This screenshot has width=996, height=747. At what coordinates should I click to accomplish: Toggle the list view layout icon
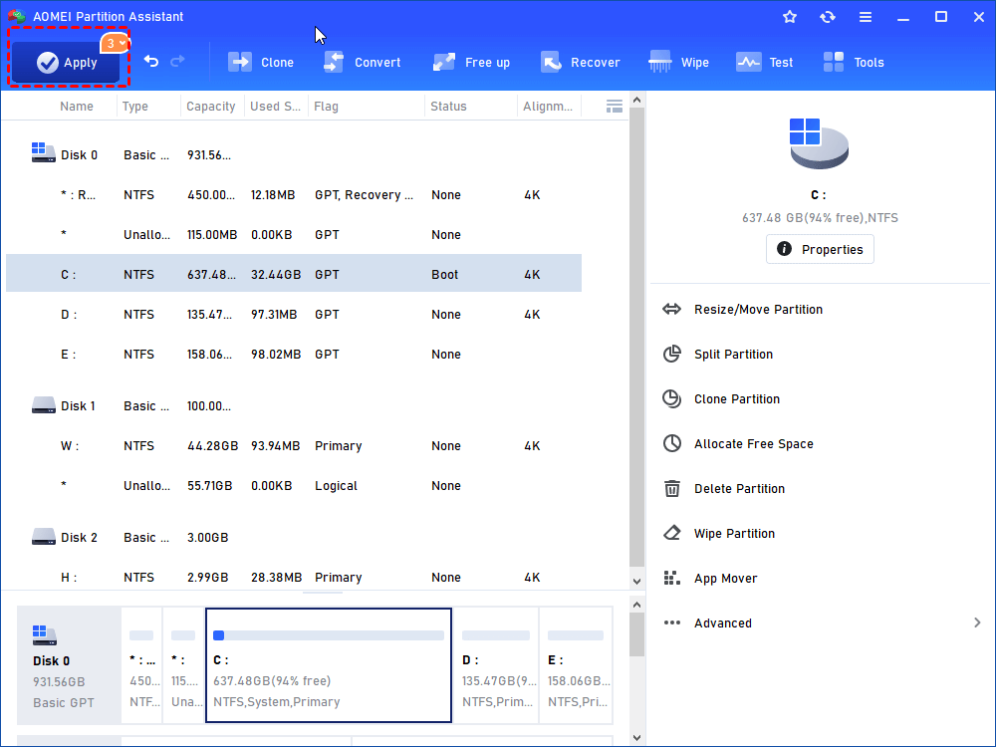615,107
